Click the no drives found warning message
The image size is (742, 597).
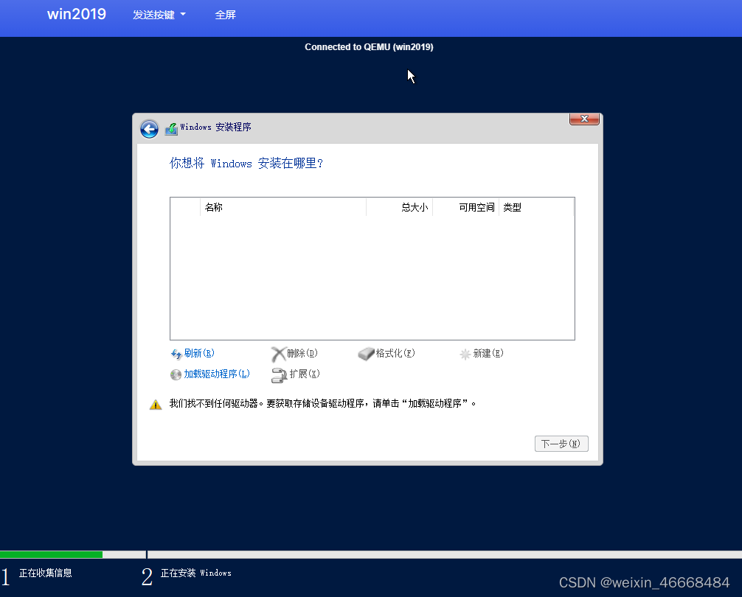click(x=323, y=404)
